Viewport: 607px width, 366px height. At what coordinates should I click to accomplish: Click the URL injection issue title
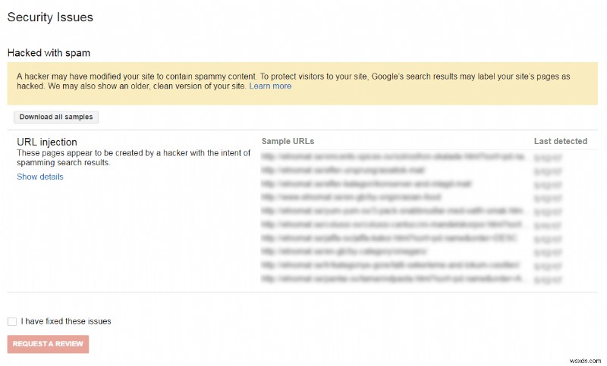[x=47, y=142]
